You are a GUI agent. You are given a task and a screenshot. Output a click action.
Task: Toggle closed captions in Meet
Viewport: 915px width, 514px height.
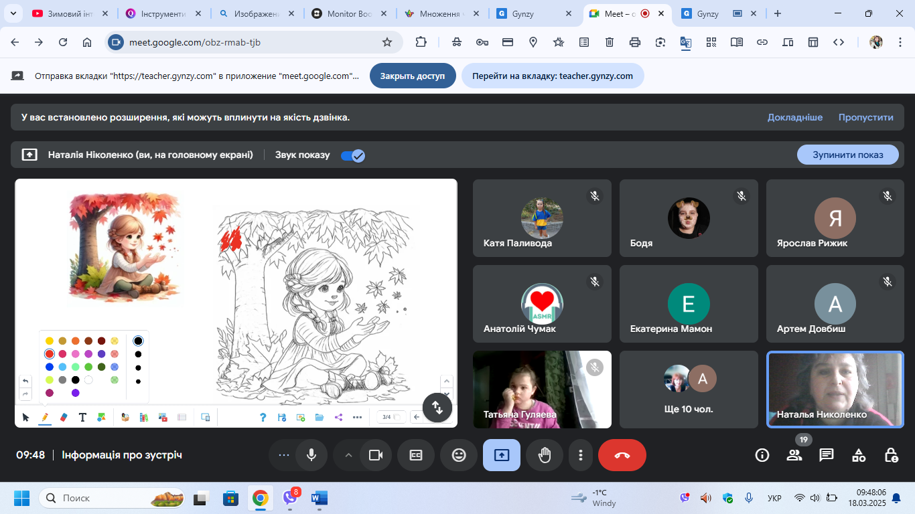(416, 455)
